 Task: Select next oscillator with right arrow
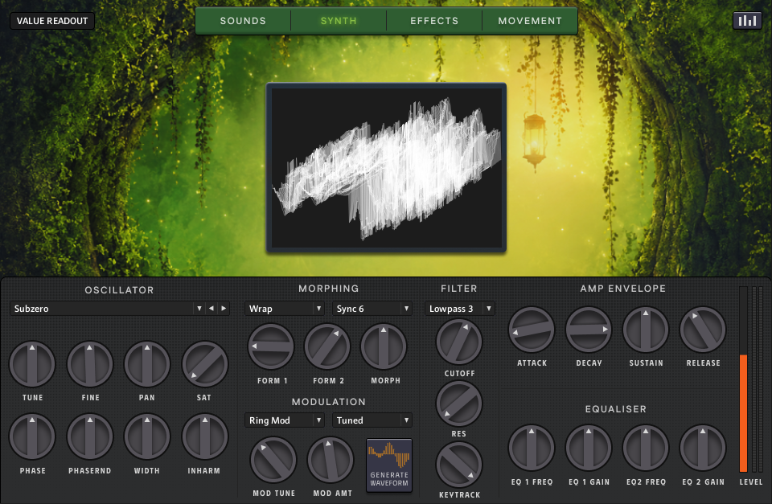(224, 309)
